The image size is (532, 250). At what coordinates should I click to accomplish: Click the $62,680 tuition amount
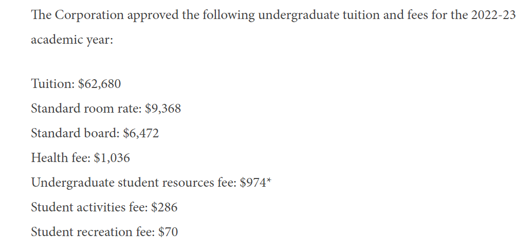pos(99,84)
